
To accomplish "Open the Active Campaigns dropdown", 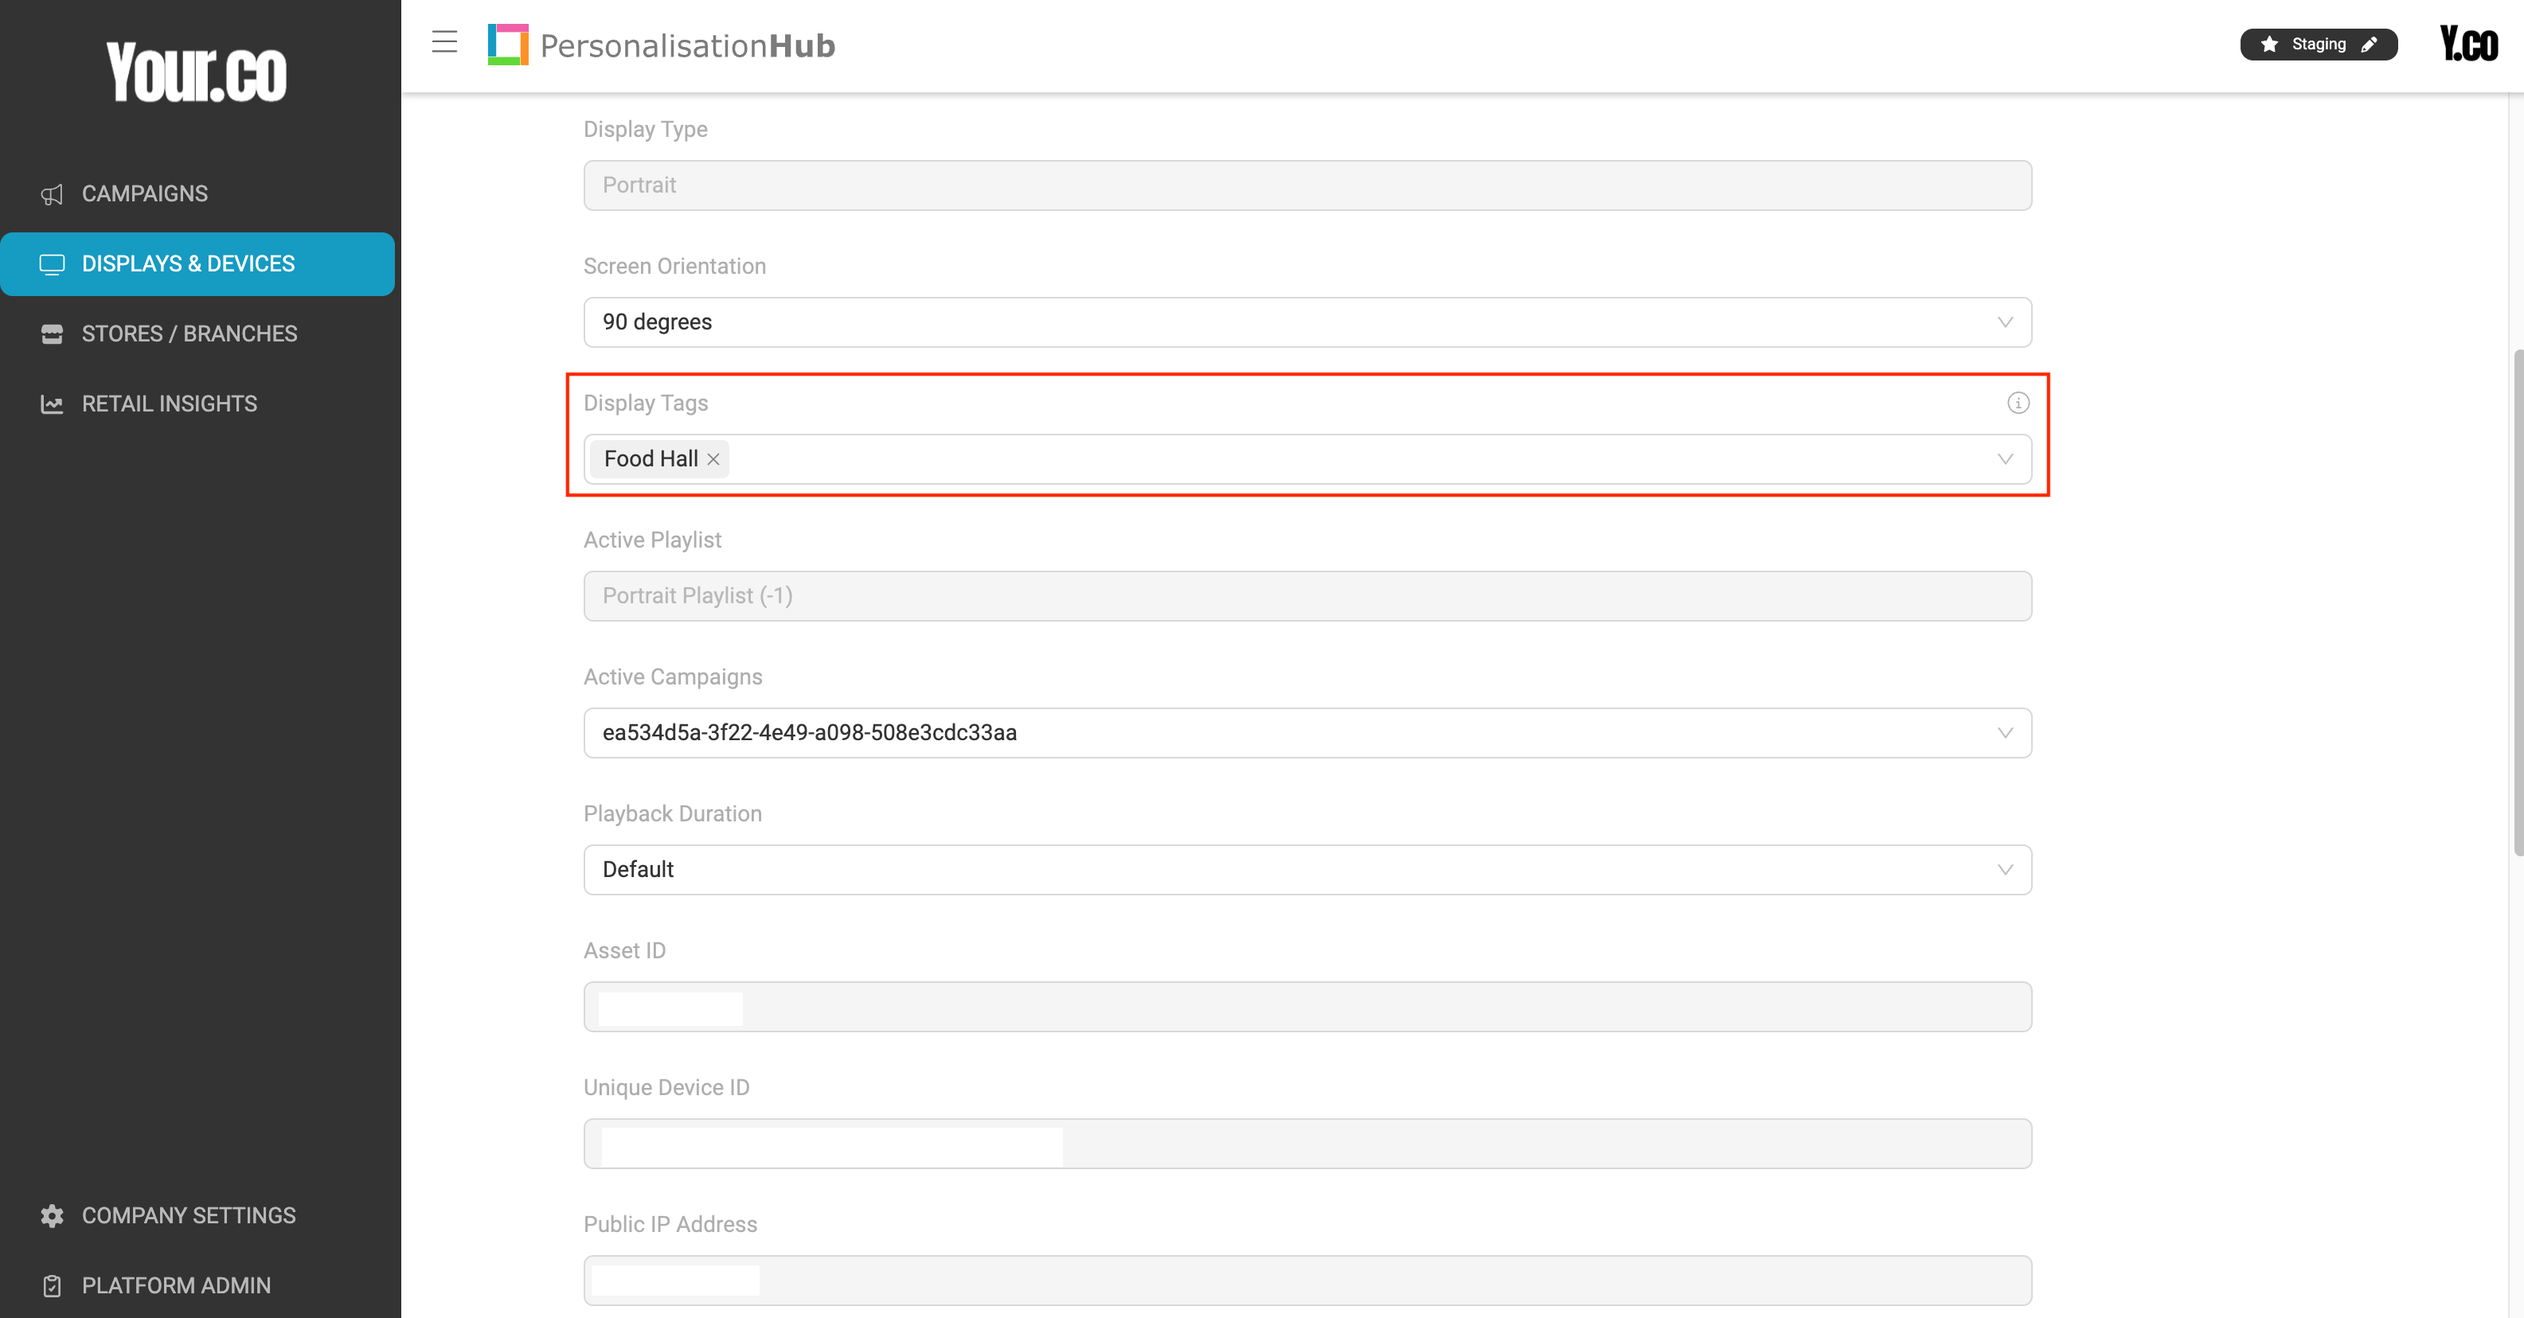I will pyautogui.click(x=2005, y=732).
